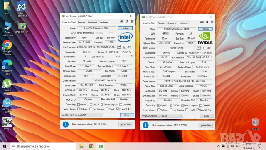266x150 pixels.
Task: Open Chrome from the taskbar
Action: tap(91, 146)
